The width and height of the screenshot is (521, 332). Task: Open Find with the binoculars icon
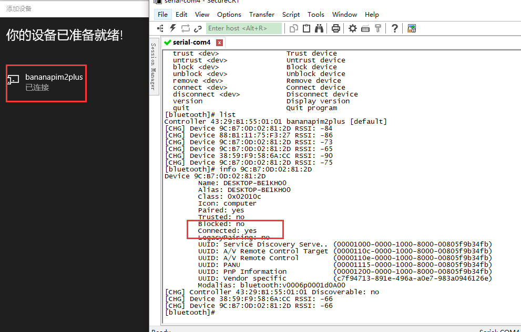[319, 28]
